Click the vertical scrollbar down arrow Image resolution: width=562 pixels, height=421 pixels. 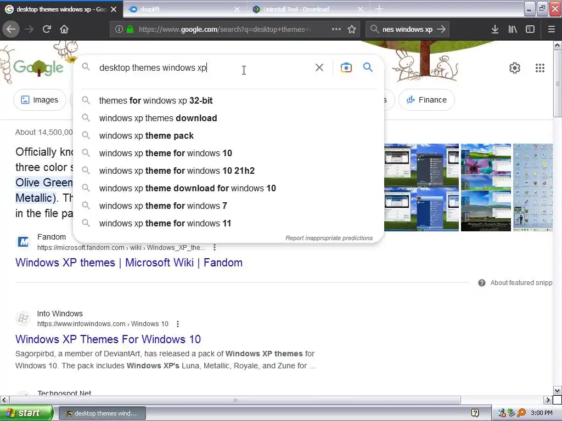[558, 390]
